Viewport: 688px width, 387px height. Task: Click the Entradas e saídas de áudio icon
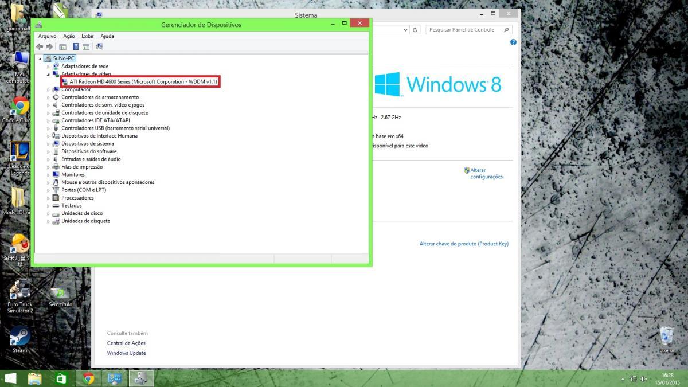point(56,159)
